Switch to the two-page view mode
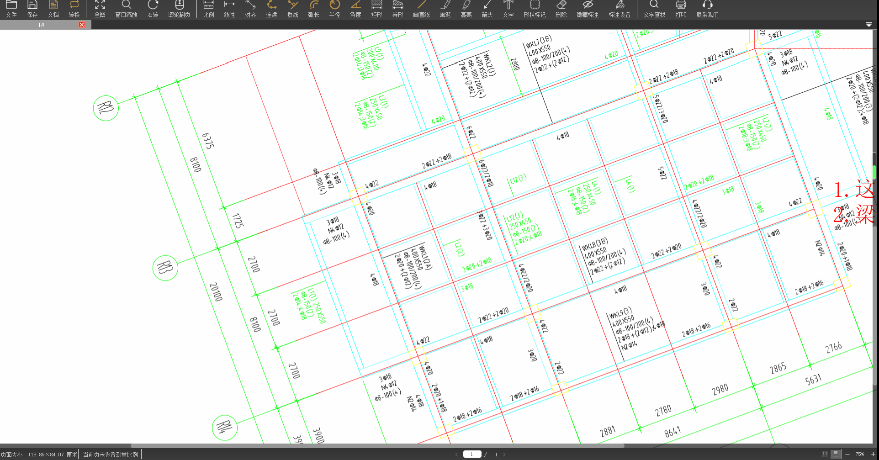The height and width of the screenshot is (460, 879). click(825, 454)
